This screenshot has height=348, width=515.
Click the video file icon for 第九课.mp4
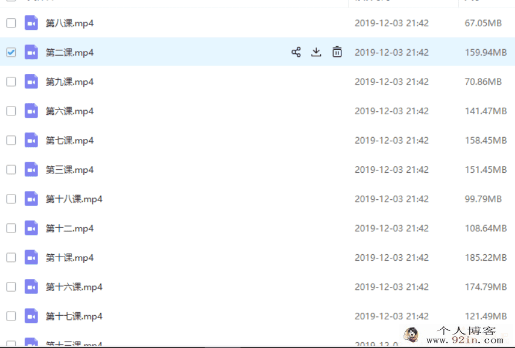[31, 81]
